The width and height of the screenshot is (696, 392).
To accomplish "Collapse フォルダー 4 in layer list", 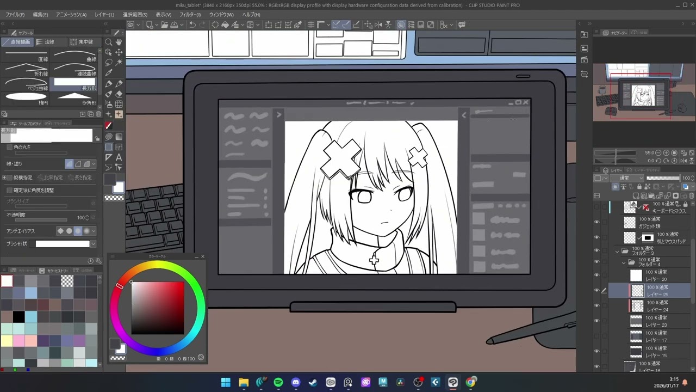I will (624, 262).
